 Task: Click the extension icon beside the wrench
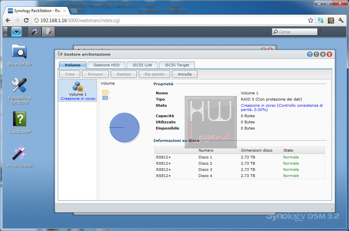[x=331, y=20]
